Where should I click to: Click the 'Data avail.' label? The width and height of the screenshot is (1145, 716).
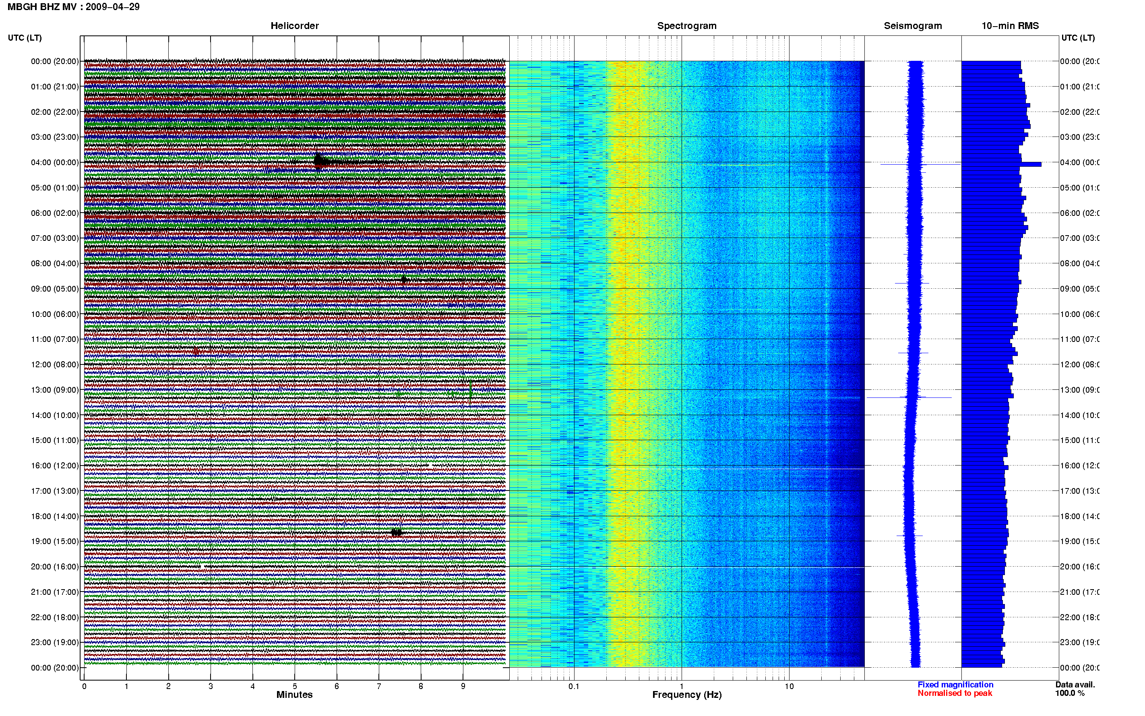pyautogui.click(x=1075, y=685)
